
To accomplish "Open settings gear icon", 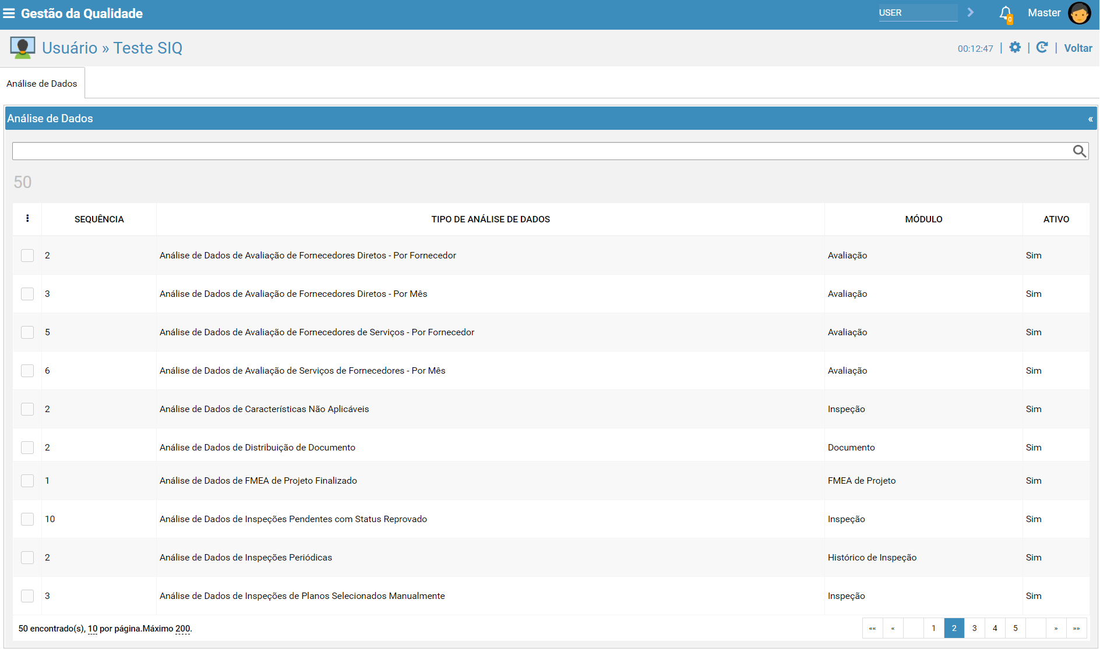I will [1015, 47].
